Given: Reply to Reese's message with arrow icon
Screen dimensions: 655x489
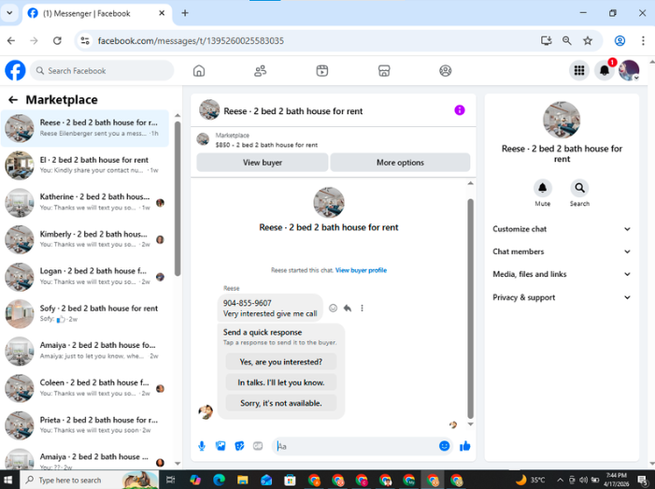Looking at the screenshot, I should 348,308.
